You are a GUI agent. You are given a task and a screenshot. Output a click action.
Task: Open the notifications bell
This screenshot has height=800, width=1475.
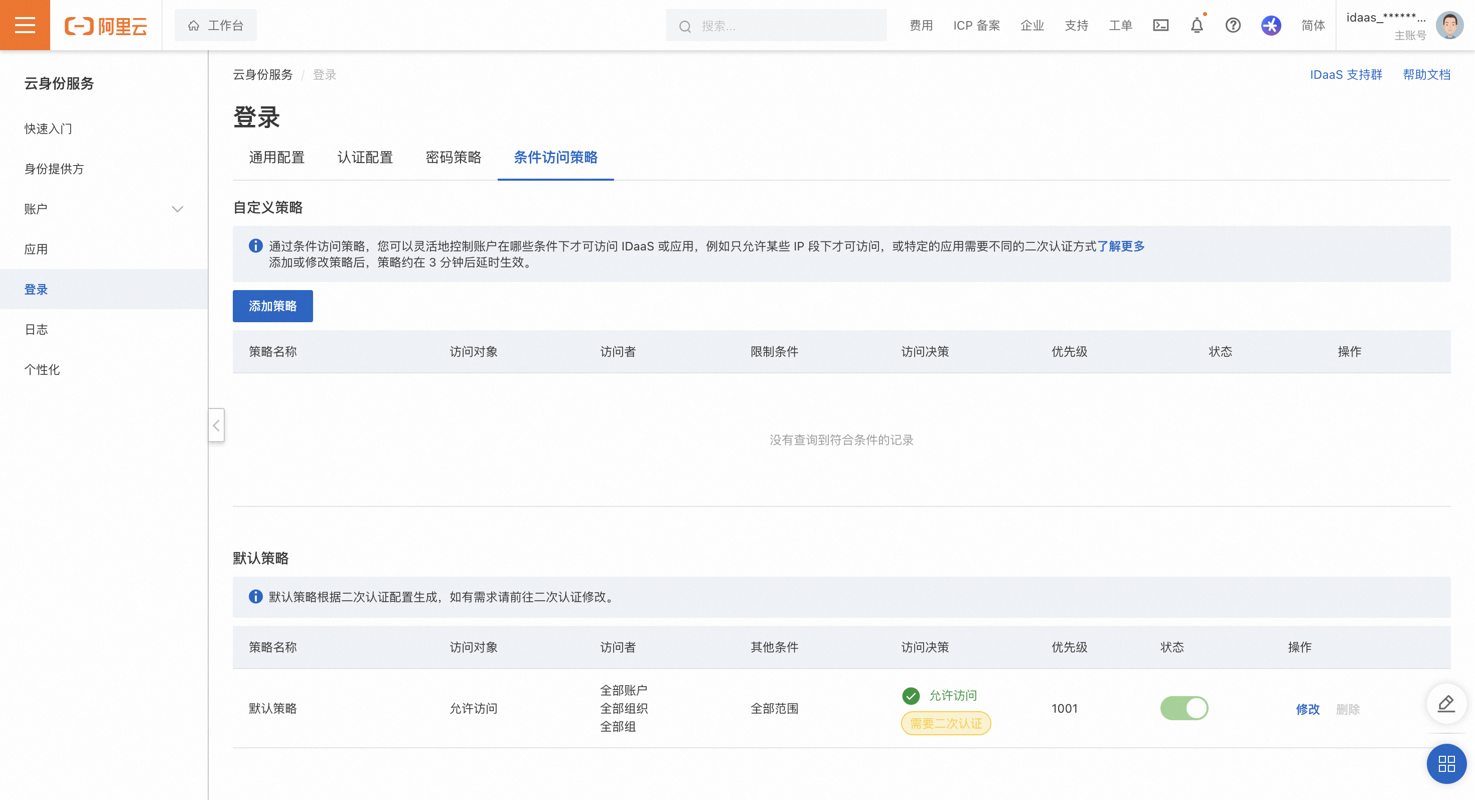[x=1197, y=25]
